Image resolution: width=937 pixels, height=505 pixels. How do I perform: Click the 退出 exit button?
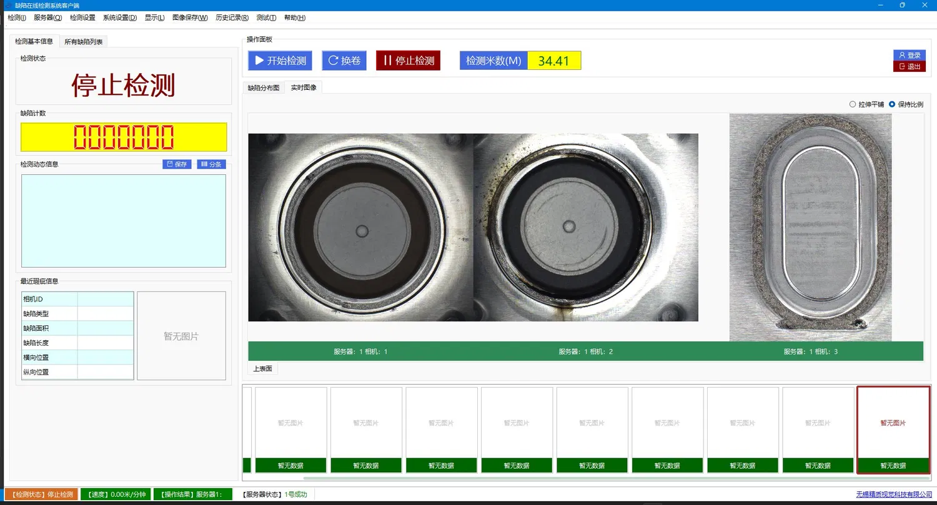[x=909, y=66]
